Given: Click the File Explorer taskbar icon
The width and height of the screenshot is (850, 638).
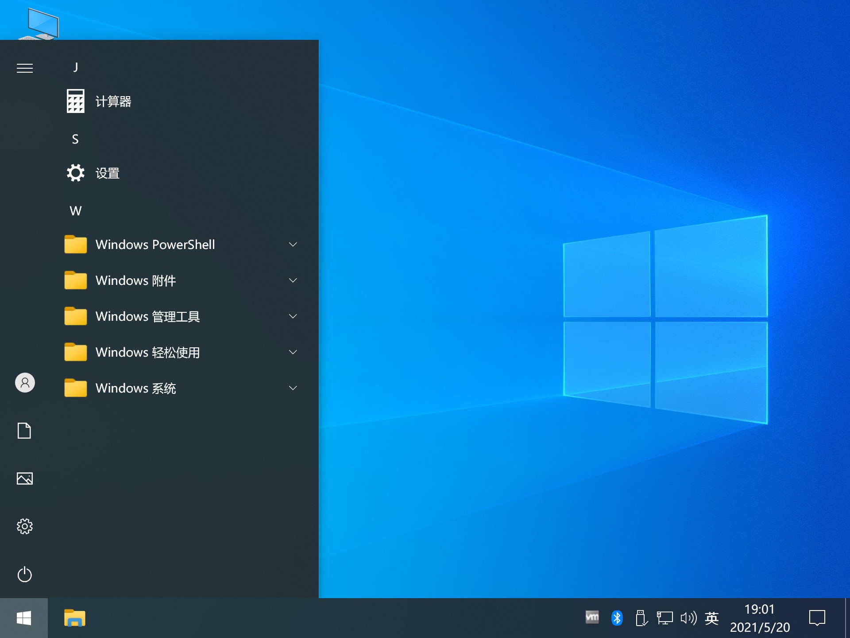Looking at the screenshot, I should [75, 620].
